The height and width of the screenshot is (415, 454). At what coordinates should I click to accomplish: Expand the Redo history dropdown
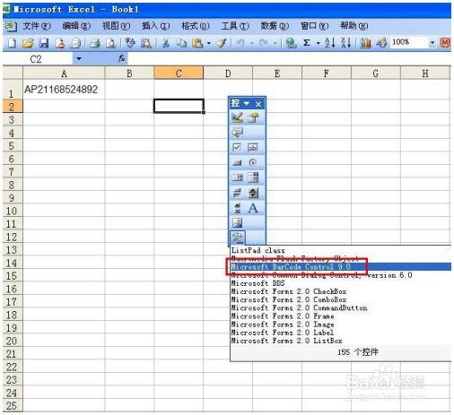275,44
